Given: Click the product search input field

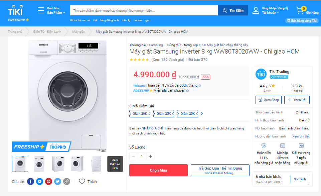Looking at the screenshot, I should click(144, 10).
